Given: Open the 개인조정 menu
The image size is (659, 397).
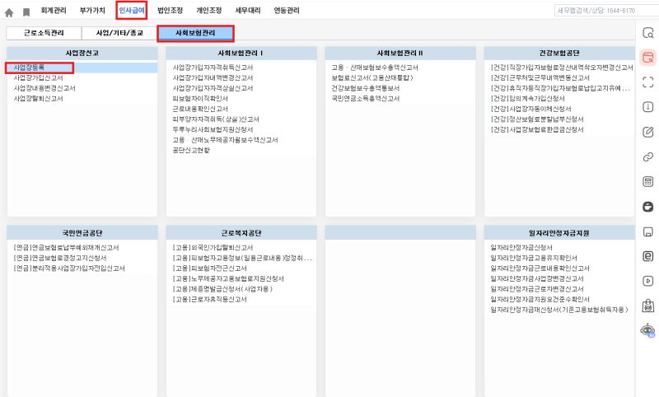Looking at the screenshot, I should click(x=209, y=11).
